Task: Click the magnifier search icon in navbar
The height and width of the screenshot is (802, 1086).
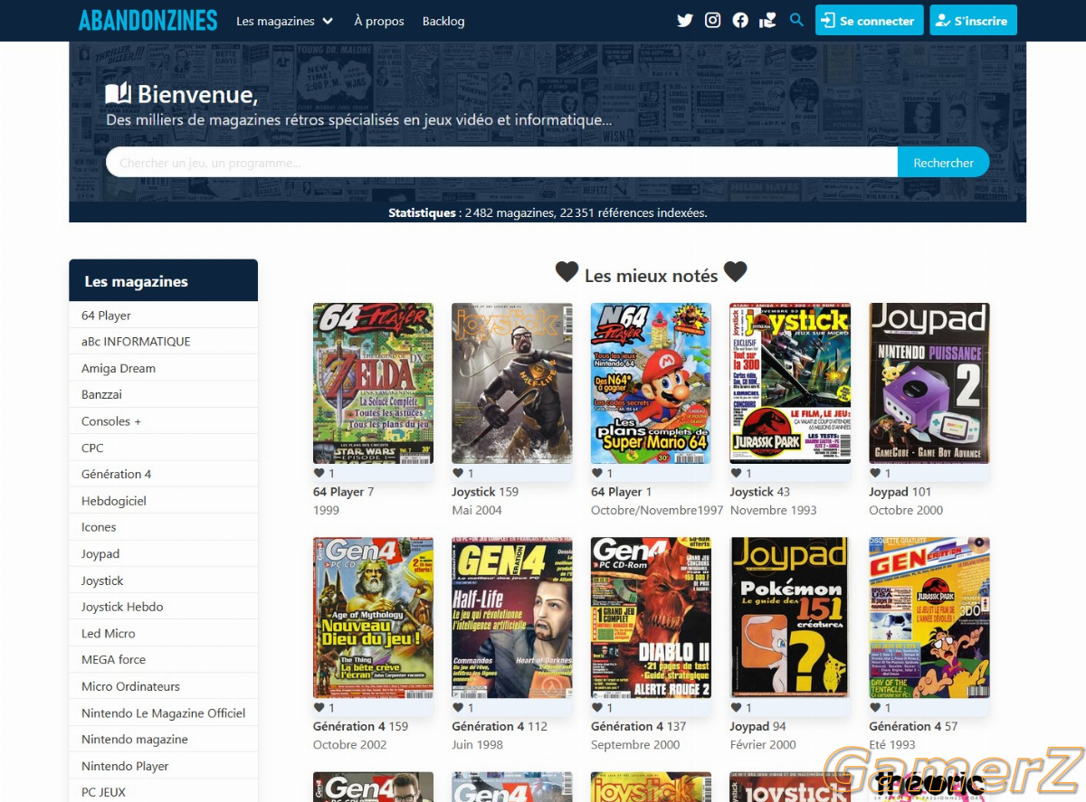Action: tap(796, 20)
